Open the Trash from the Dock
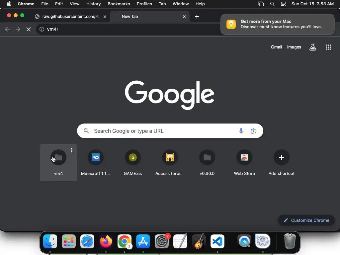The image size is (340, 255). coord(290,241)
